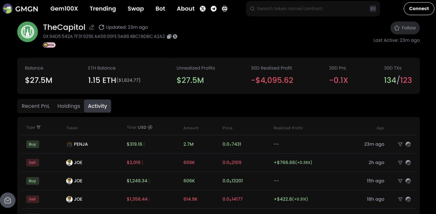The height and width of the screenshot is (214, 436).
Task: Open GMGN's X (Twitter) page icon
Action: click(x=203, y=9)
